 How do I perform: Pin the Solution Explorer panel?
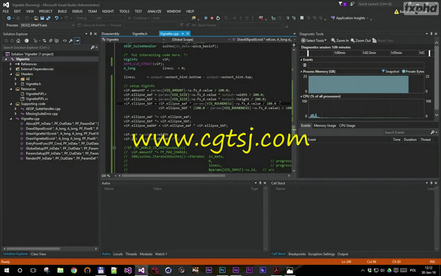pyautogui.click(x=90, y=34)
